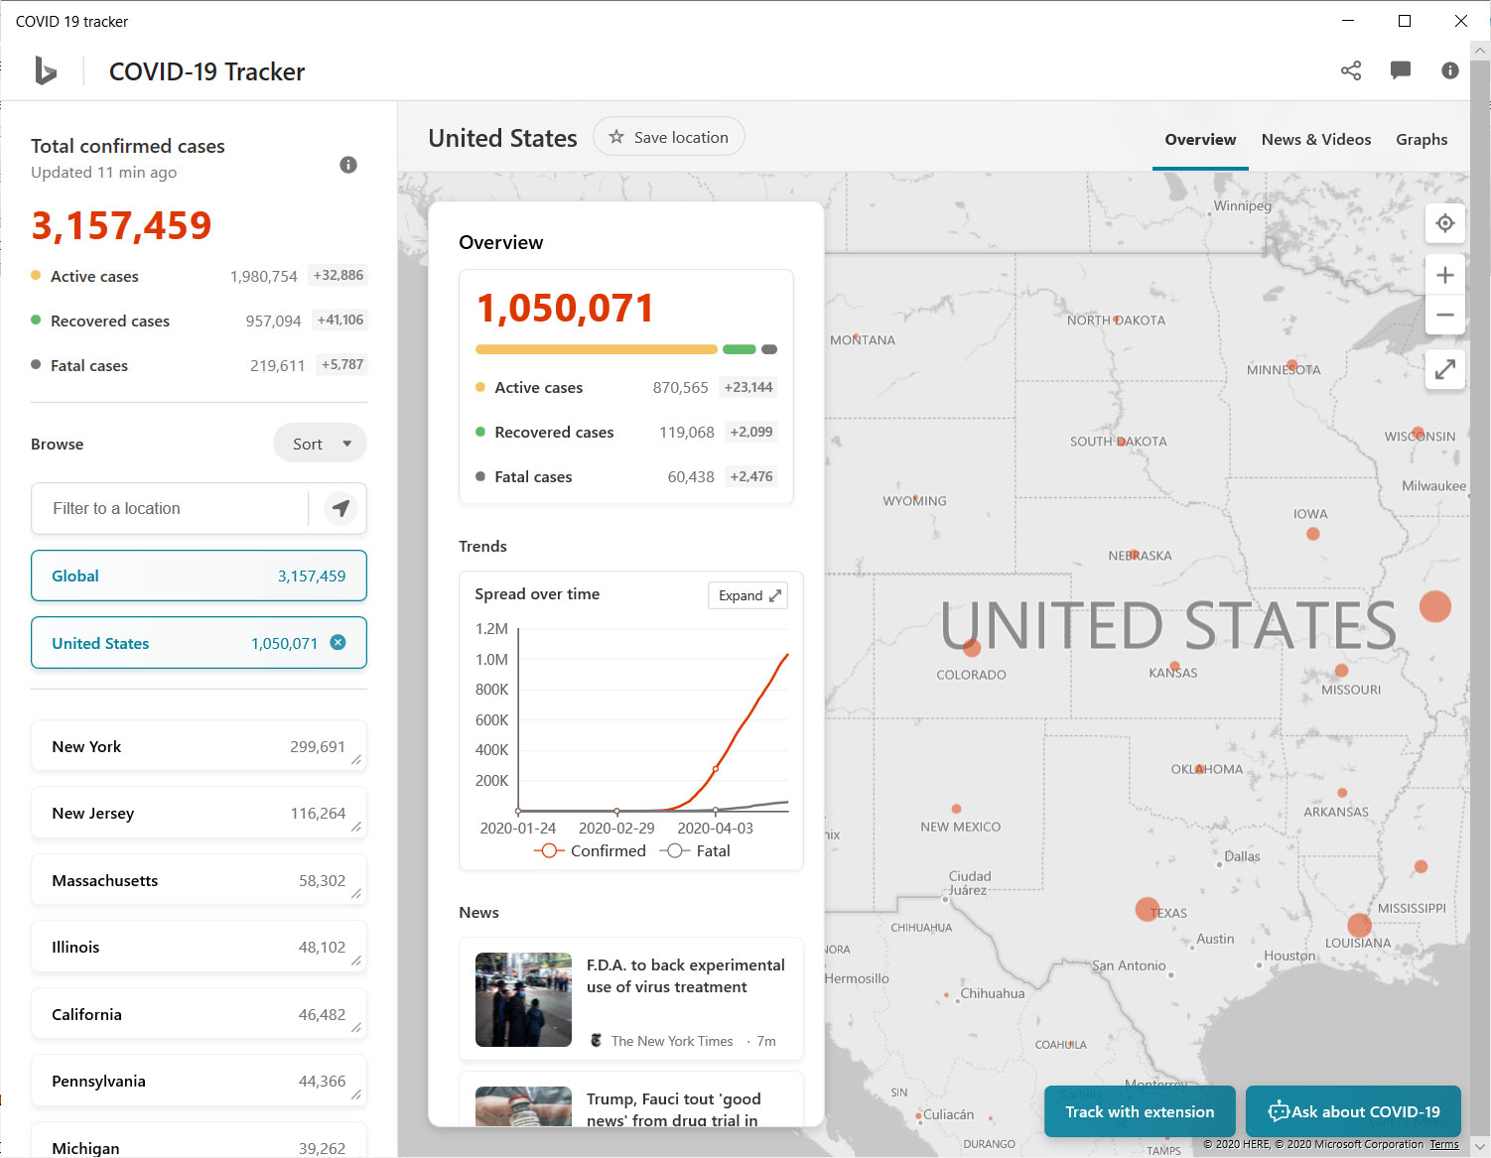Image resolution: width=1491 pixels, height=1158 pixels.
Task: Expand the New York row
Action: [x=199, y=746]
